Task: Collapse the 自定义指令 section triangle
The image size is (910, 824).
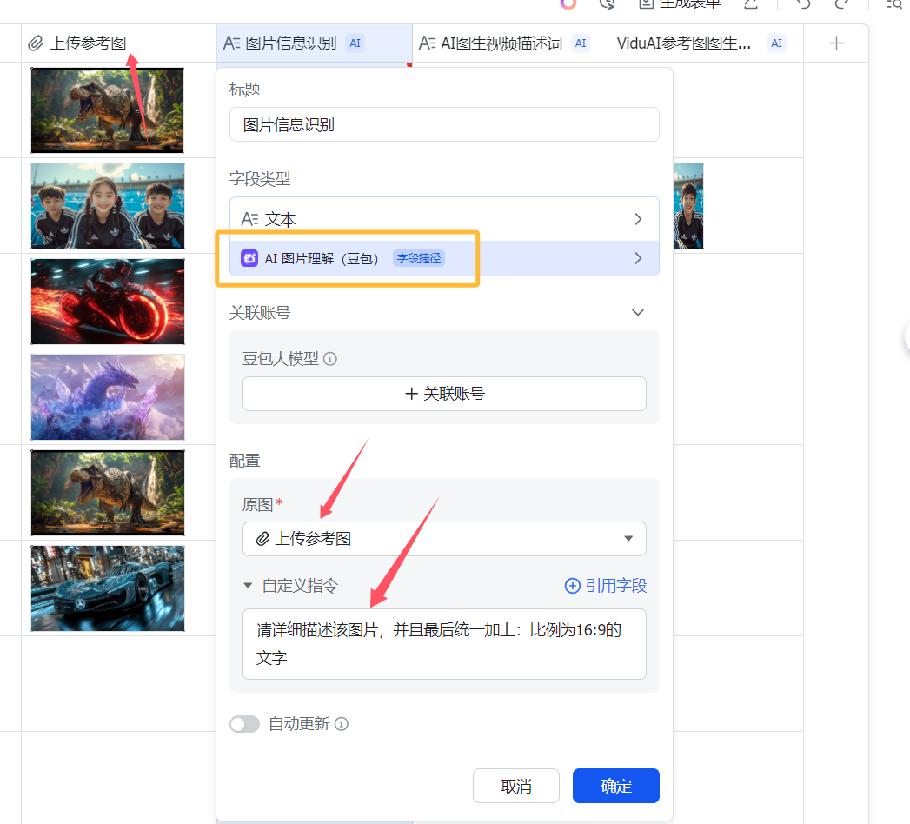Action: (x=248, y=586)
